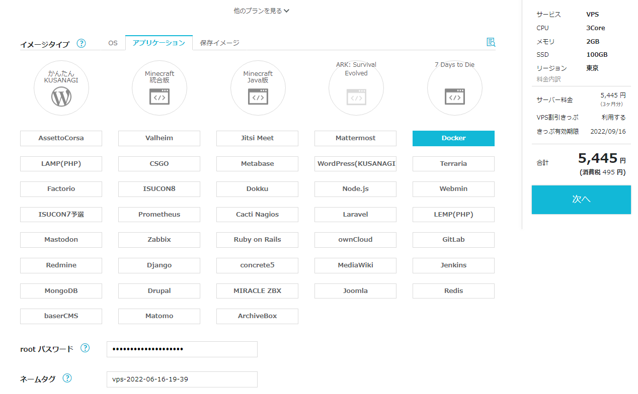
Task: Open help for イメージタイプ
Action: pos(81,43)
